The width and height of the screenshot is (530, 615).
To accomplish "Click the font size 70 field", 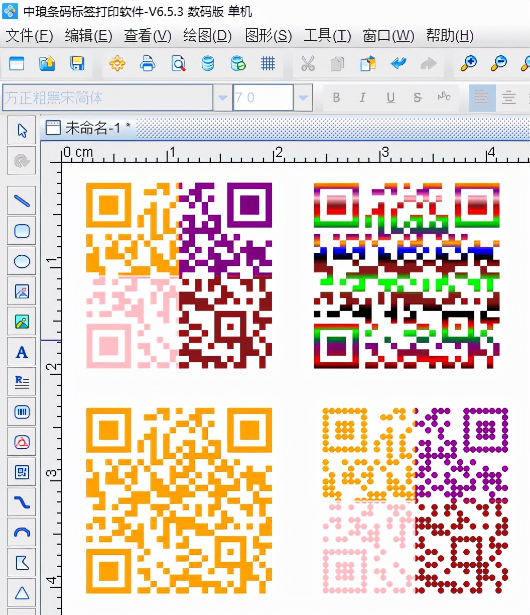I will pyautogui.click(x=263, y=97).
